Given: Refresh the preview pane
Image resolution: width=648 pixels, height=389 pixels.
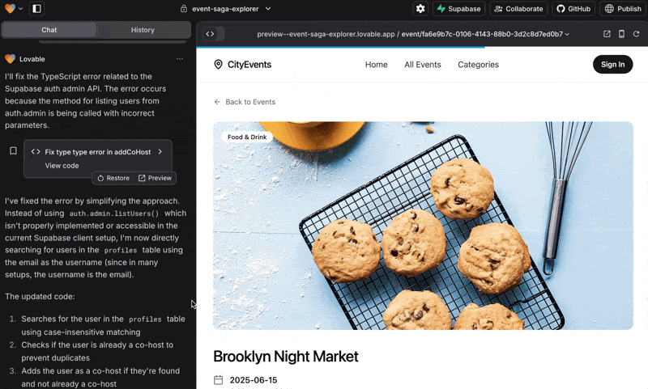Looking at the screenshot, I should pos(636,34).
